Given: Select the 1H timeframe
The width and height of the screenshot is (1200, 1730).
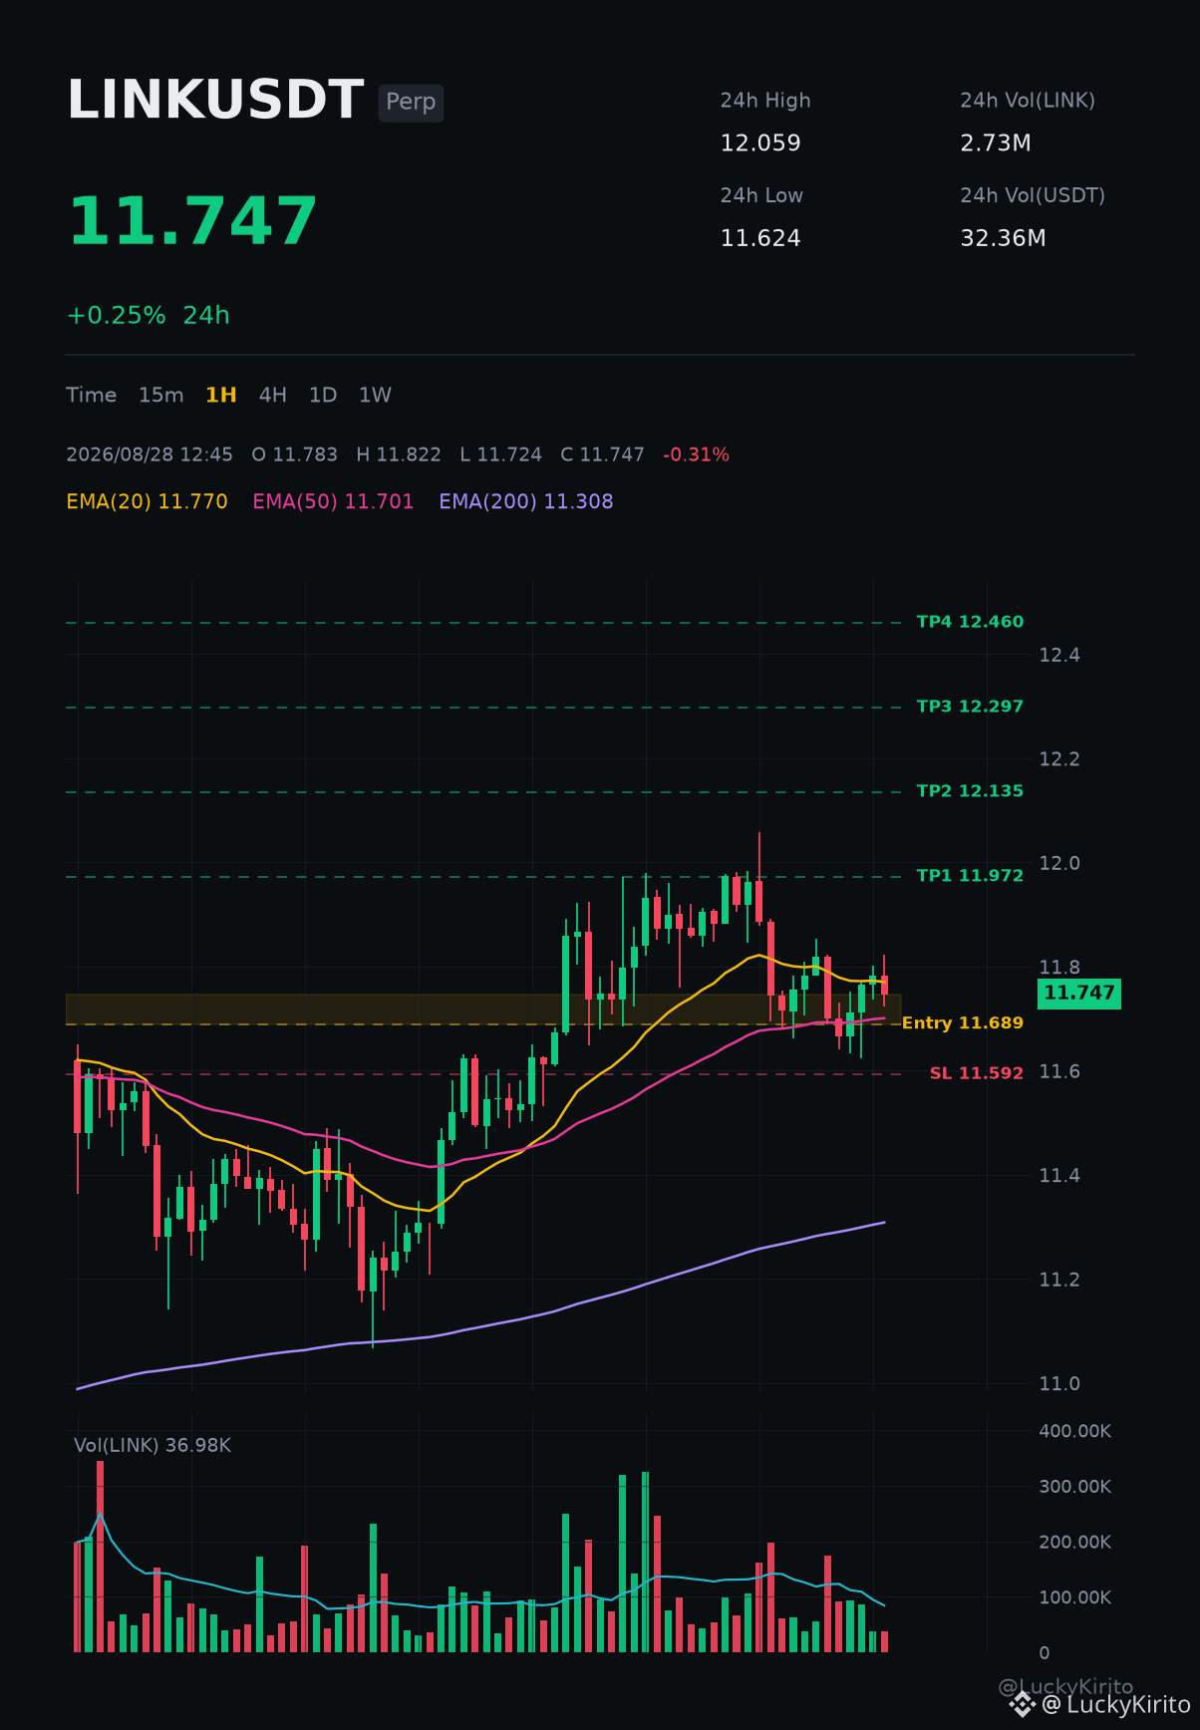Looking at the screenshot, I should 220,396.
